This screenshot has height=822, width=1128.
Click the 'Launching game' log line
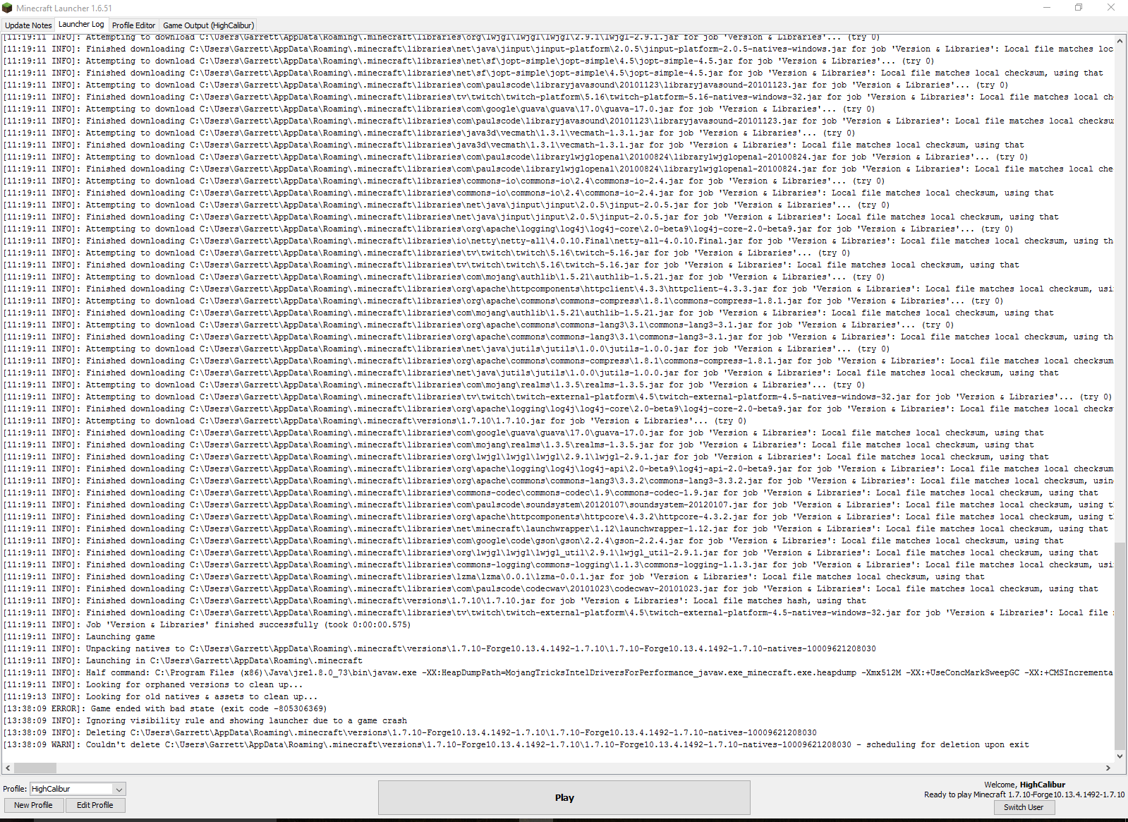coord(79,636)
